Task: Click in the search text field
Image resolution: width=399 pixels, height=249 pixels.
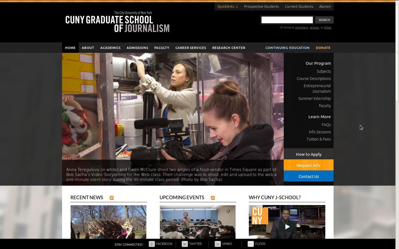Action: tap(287, 20)
